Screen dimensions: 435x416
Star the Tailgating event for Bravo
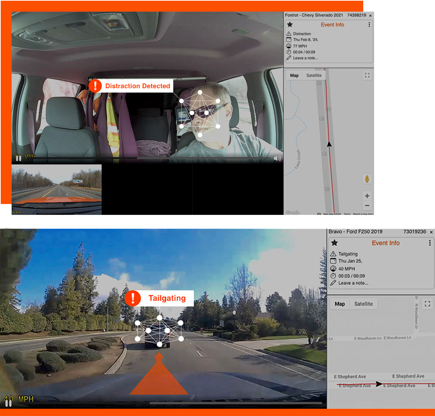334,243
